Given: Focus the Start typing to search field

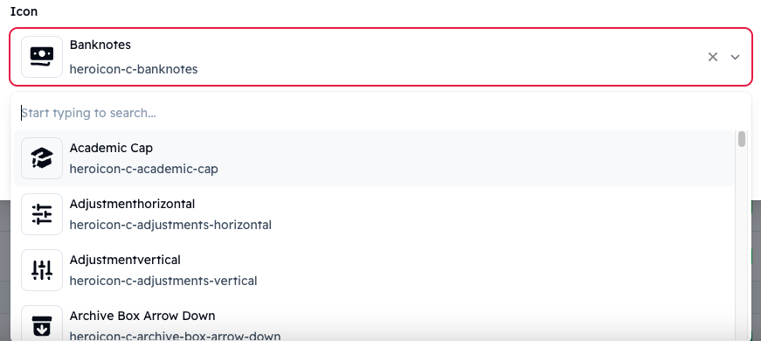Looking at the screenshot, I should coord(381,113).
